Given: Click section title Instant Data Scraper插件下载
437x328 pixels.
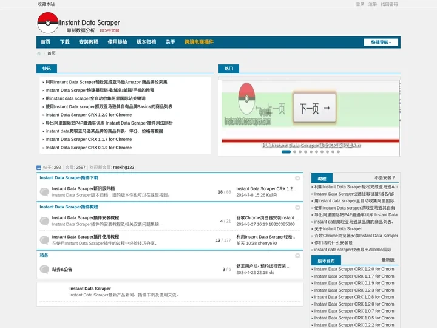Looking at the screenshot, I should pos(69,178).
